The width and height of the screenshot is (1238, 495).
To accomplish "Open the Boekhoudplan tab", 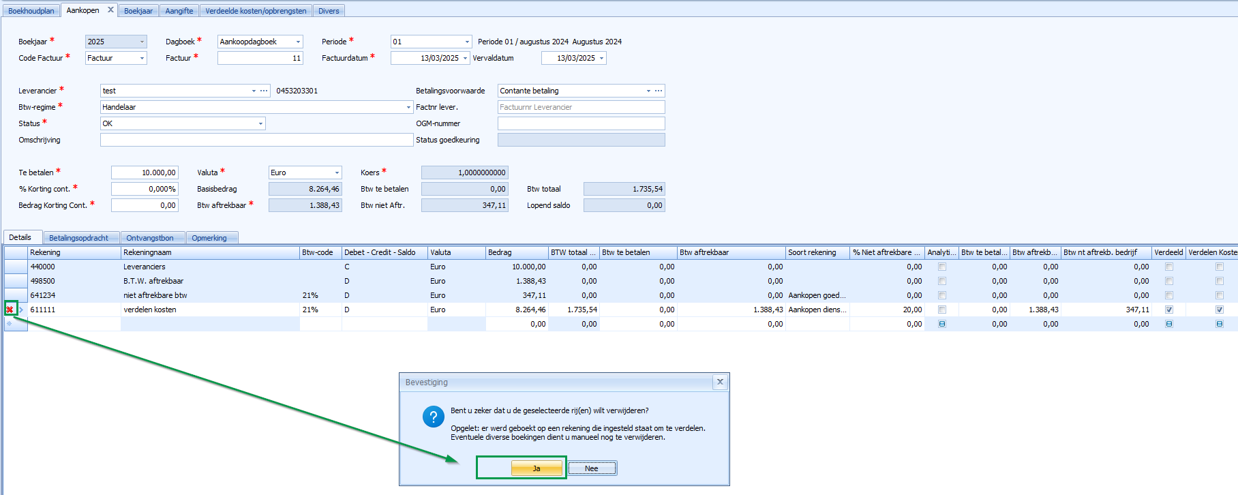I will click(x=31, y=11).
